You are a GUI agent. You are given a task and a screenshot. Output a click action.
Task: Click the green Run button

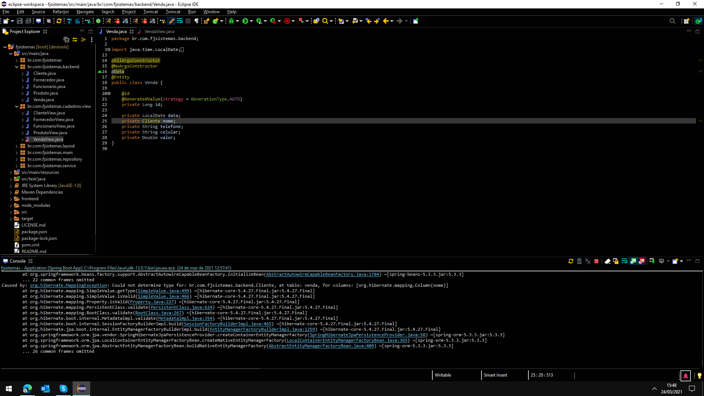245,21
